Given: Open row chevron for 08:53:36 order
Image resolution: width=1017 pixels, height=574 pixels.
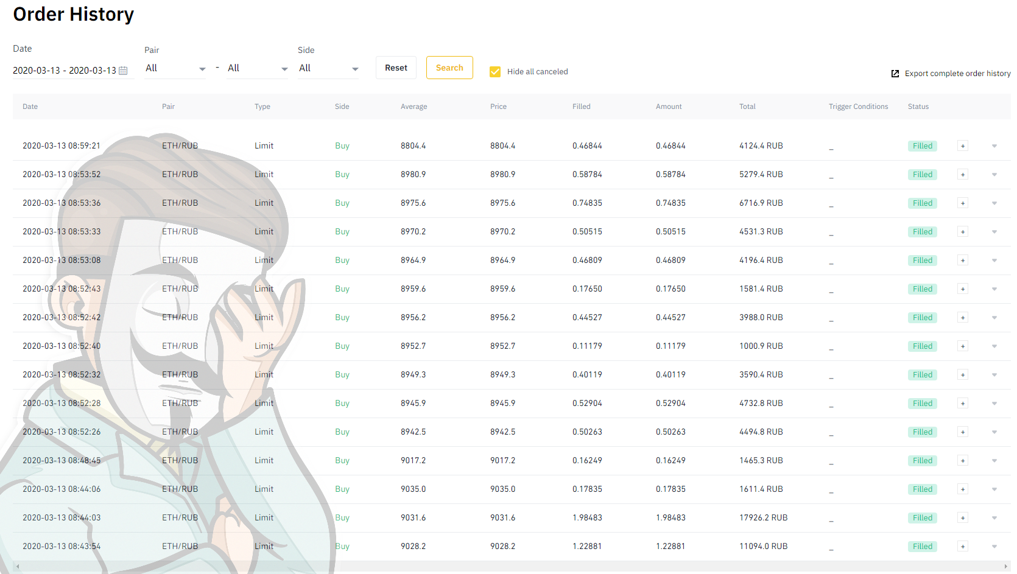Looking at the screenshot, I should click(x=994, y=203).
